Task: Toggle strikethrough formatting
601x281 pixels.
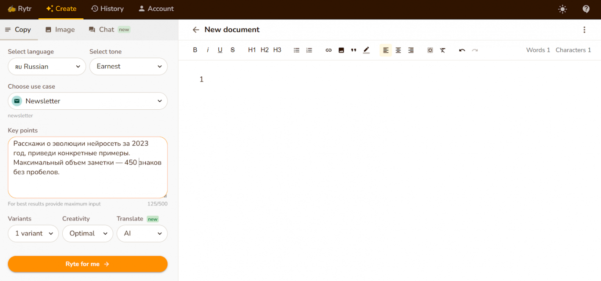Action: tap(233, 50)
